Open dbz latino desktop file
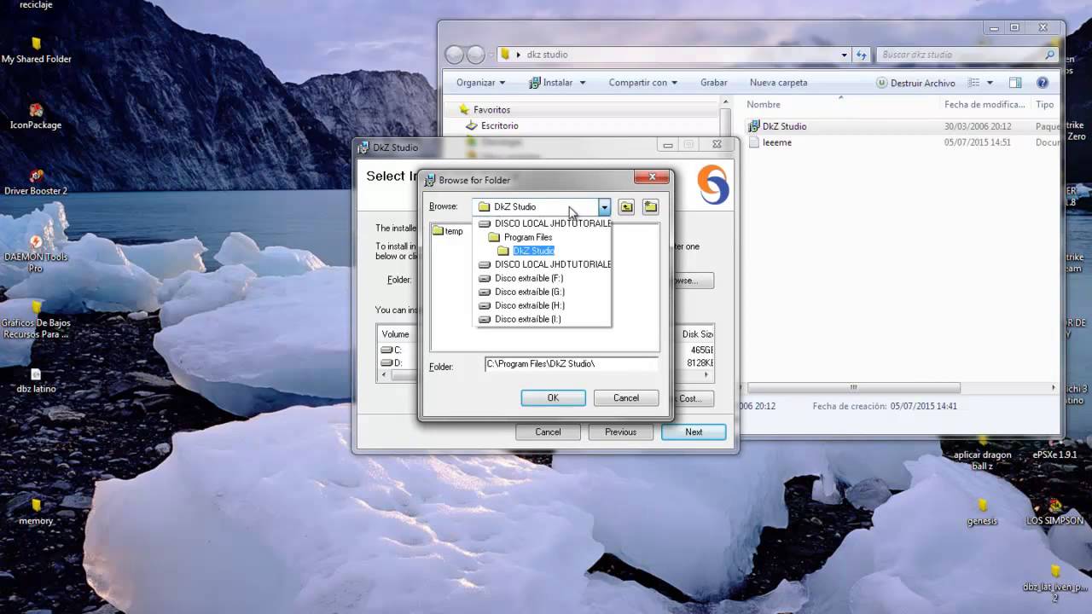This screenshot has width=1092, height=614. click(x=36, y=380)
